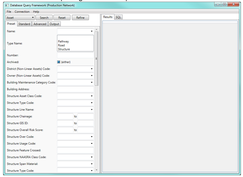Expand the Name dropdown

click(x=75, y=31)
